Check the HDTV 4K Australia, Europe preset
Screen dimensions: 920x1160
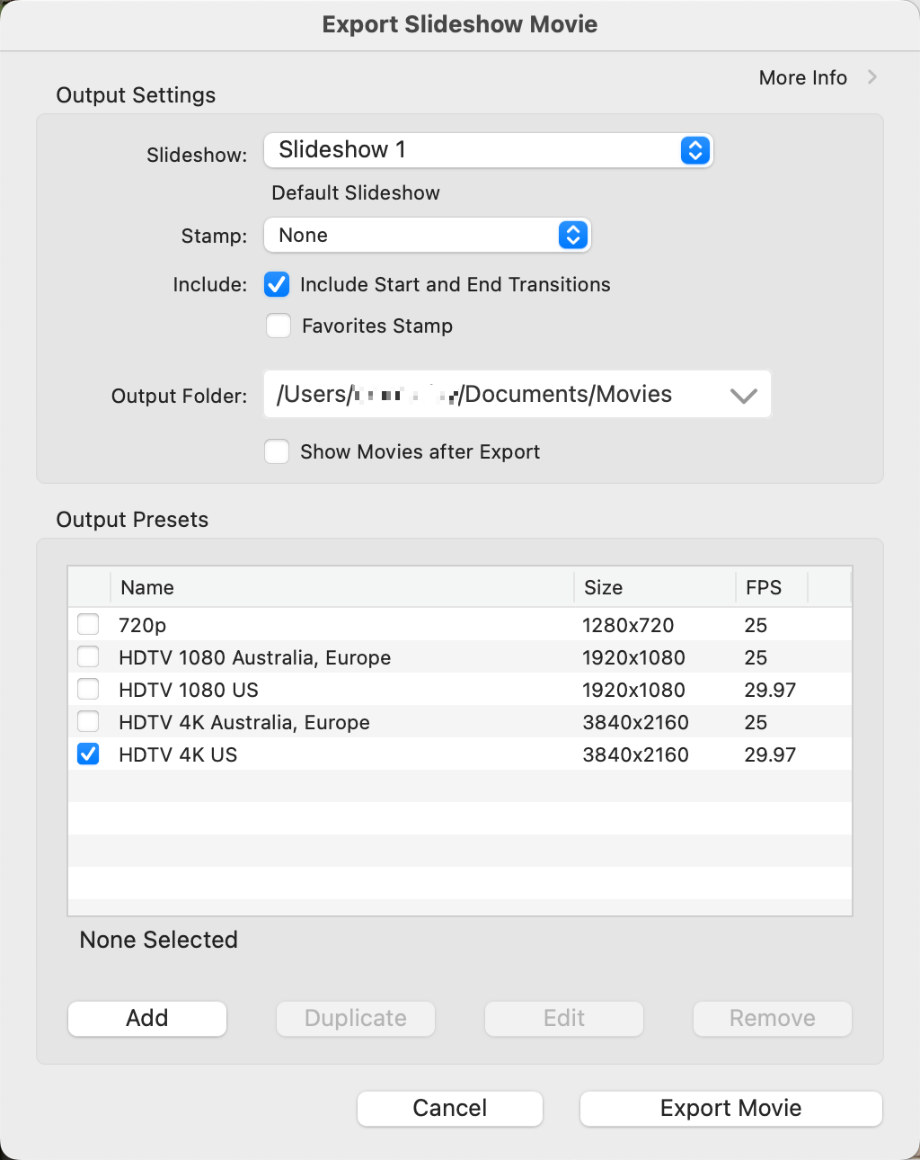88,722
